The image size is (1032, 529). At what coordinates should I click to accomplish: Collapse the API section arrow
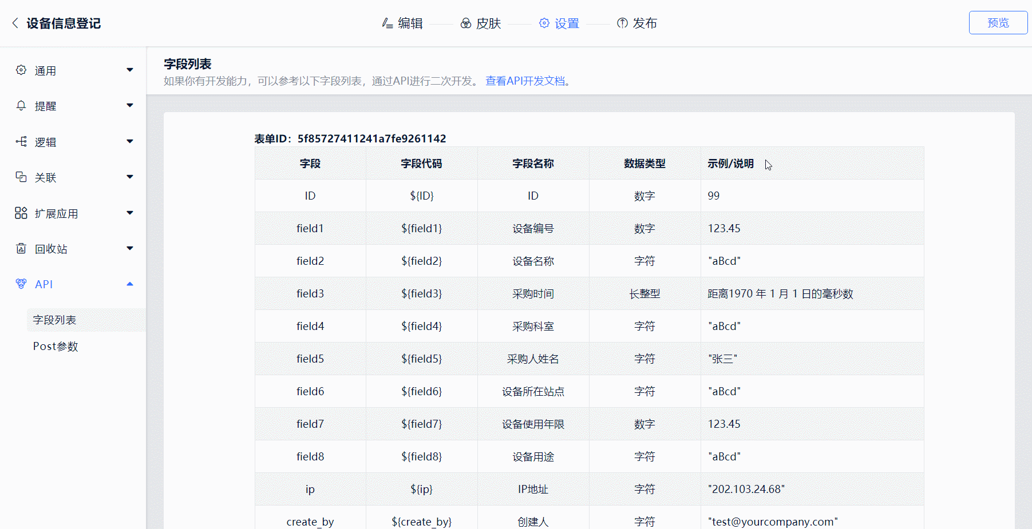130,284
